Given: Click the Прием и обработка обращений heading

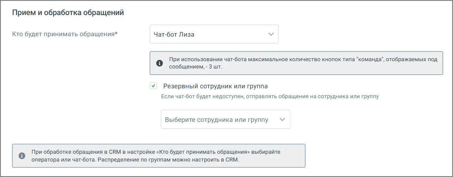Looking at the screenshot, I should [x=68, y=13].
